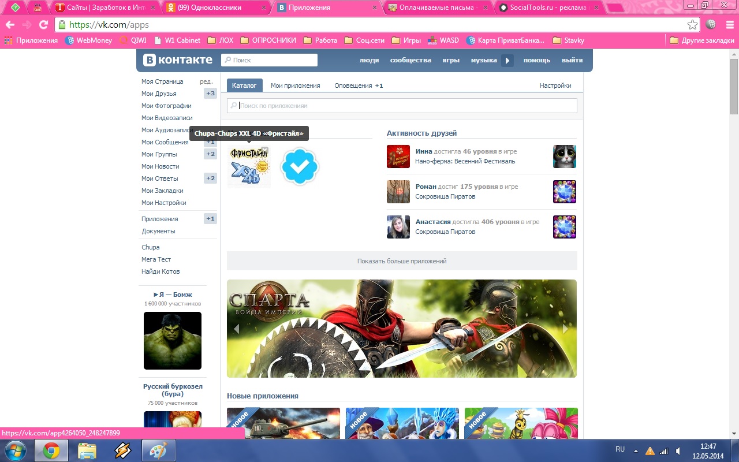Image resolution: width=739 pixels, height=462 pixels.
Task: Click сообщества in header menu
Action: click(410, 60)
